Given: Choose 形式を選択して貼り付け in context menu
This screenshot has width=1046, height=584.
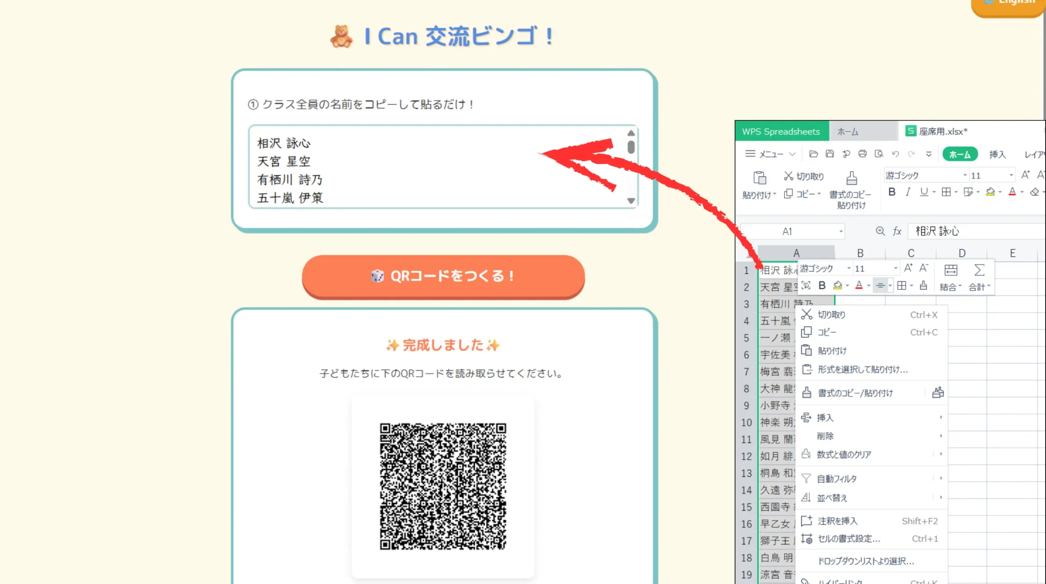Looking at the screenshot, I should (x=871, y=369).
